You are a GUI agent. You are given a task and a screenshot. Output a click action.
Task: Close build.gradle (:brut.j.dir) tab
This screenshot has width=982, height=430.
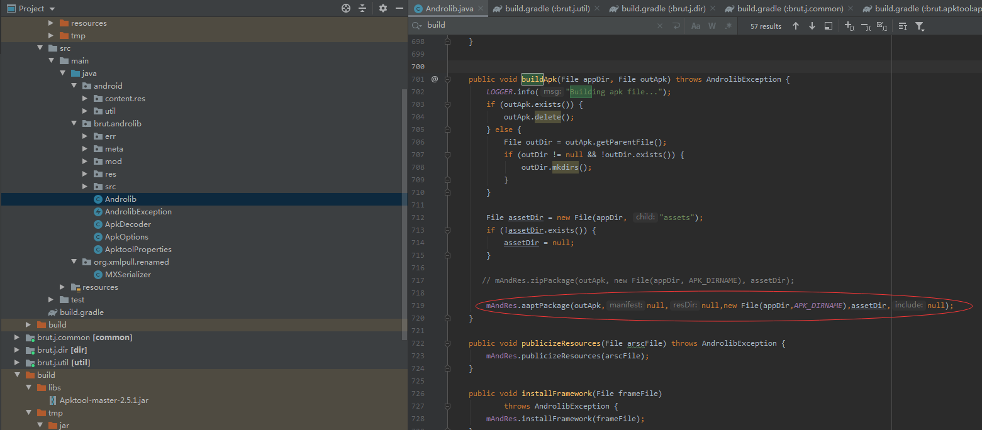click(713, 9)
